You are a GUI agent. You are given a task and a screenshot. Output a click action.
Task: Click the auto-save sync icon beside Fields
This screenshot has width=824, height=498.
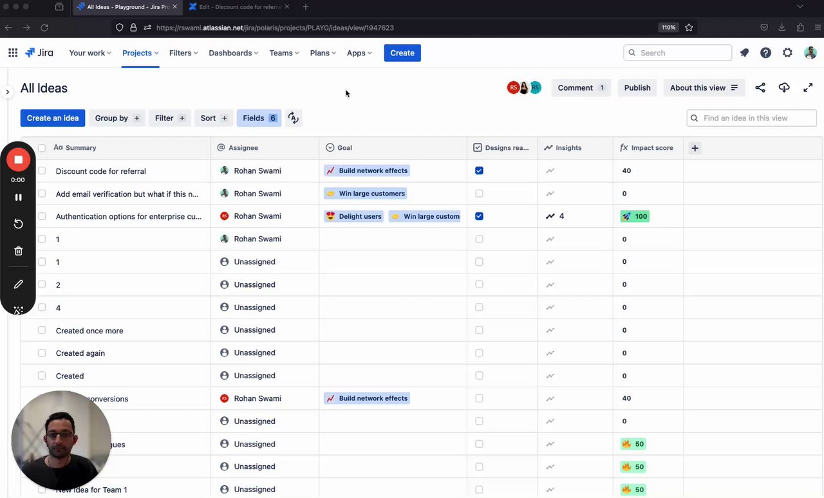[x=294, y=118]
